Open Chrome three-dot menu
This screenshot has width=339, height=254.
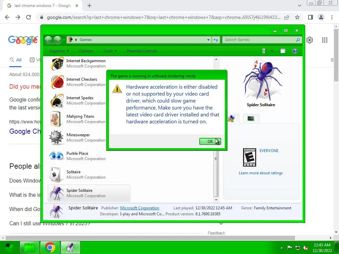click(332, 17)
